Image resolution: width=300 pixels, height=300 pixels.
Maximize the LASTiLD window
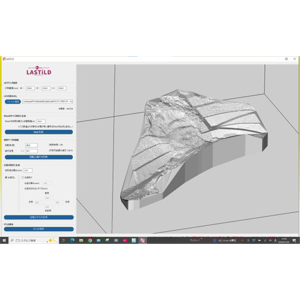click(x=287, y=59)
